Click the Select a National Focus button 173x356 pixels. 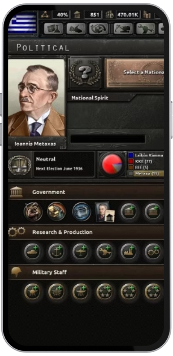(135, 73)
